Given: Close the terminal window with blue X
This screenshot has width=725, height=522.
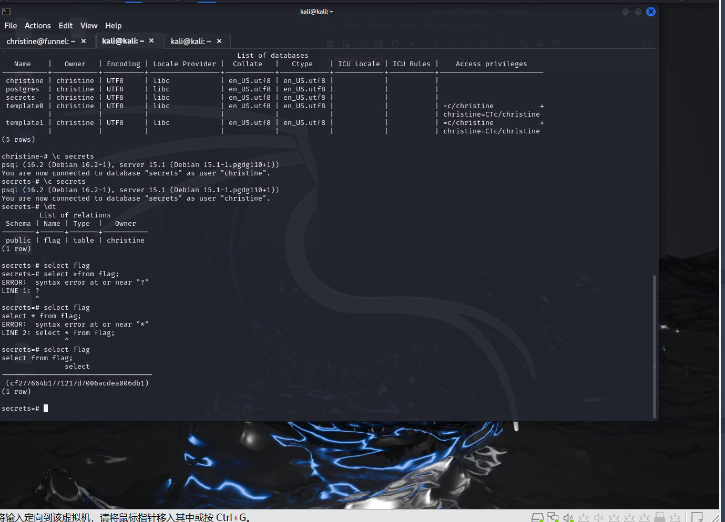Looking at the screenshot, I should point(651,12).
